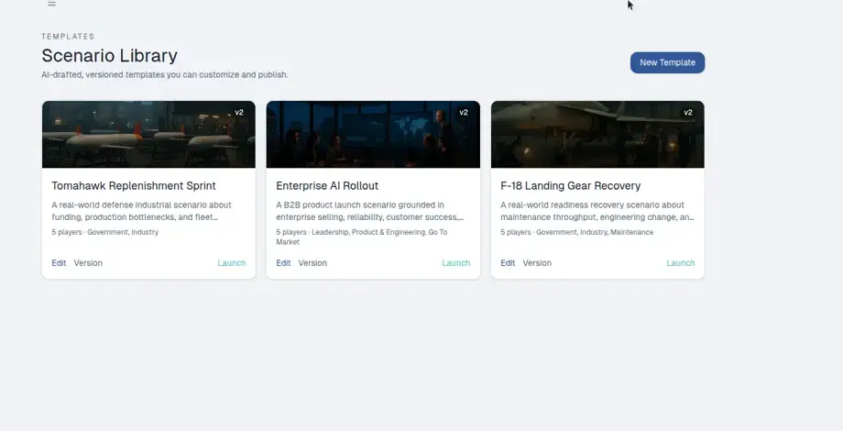The image size is (843, 431).
Task: Launch the Enterprise AI Rollout scenario
Action: [x=456, y=263]
